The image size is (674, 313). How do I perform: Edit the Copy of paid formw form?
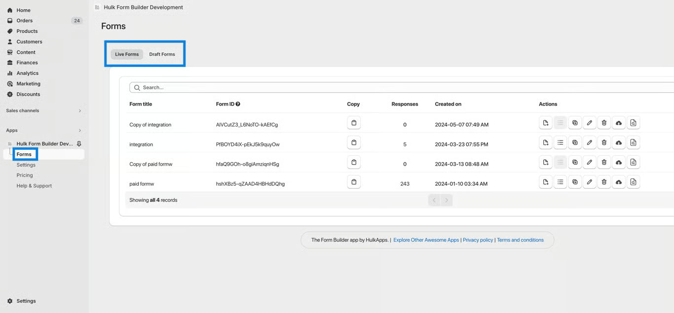(590, 162)
